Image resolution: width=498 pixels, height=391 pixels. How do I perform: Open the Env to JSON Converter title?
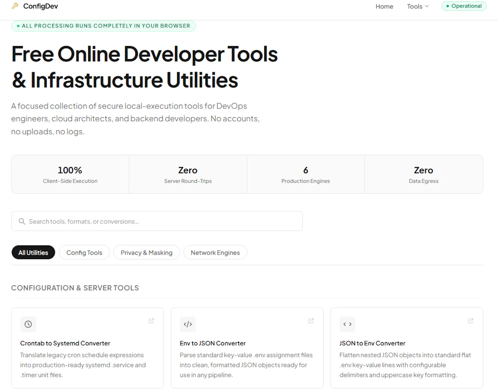click(x=213, y=343)
